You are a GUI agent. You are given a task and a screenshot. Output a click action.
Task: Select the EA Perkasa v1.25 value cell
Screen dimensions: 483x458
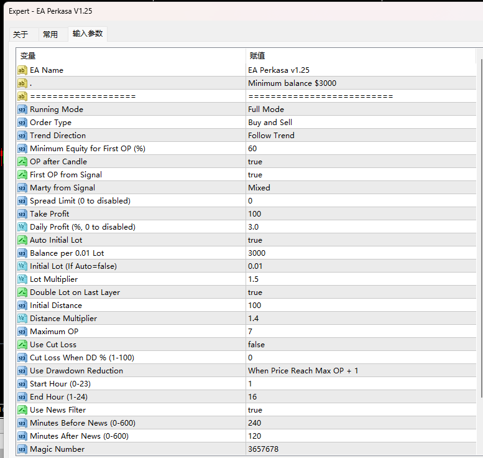[361, 70]
